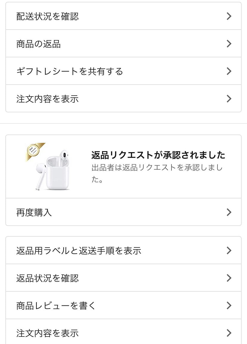Open 注文内容を表示 below 商品レビューを書く
The width and height of the screenshot is (247, 344).
48,333
